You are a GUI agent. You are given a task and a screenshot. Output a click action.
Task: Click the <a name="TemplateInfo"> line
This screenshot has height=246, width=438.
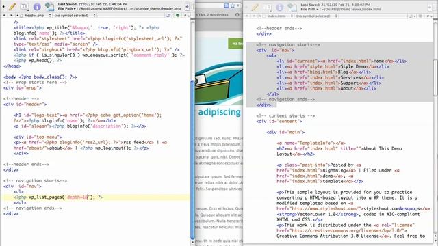311,143
